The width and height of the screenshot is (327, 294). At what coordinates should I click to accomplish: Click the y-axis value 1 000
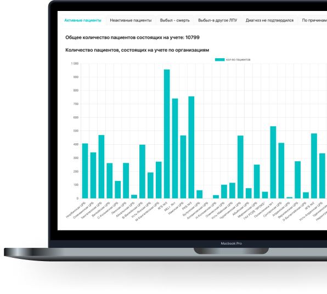75,64
